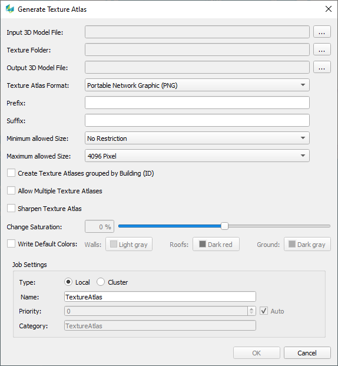Open Walls Light gray color picker
The height and width of the screenshot is (366, 338).
129,244
